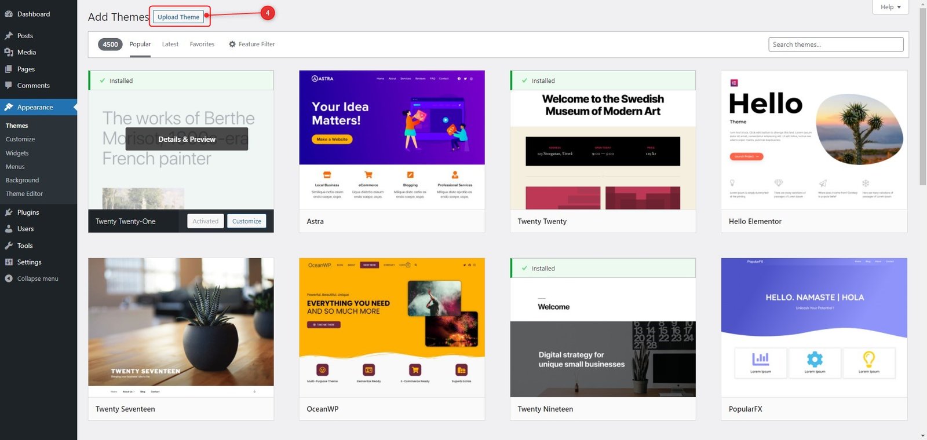Switch to the Favorites tab
The height and width of the screenshot is (440, 927).
point(202,44)
